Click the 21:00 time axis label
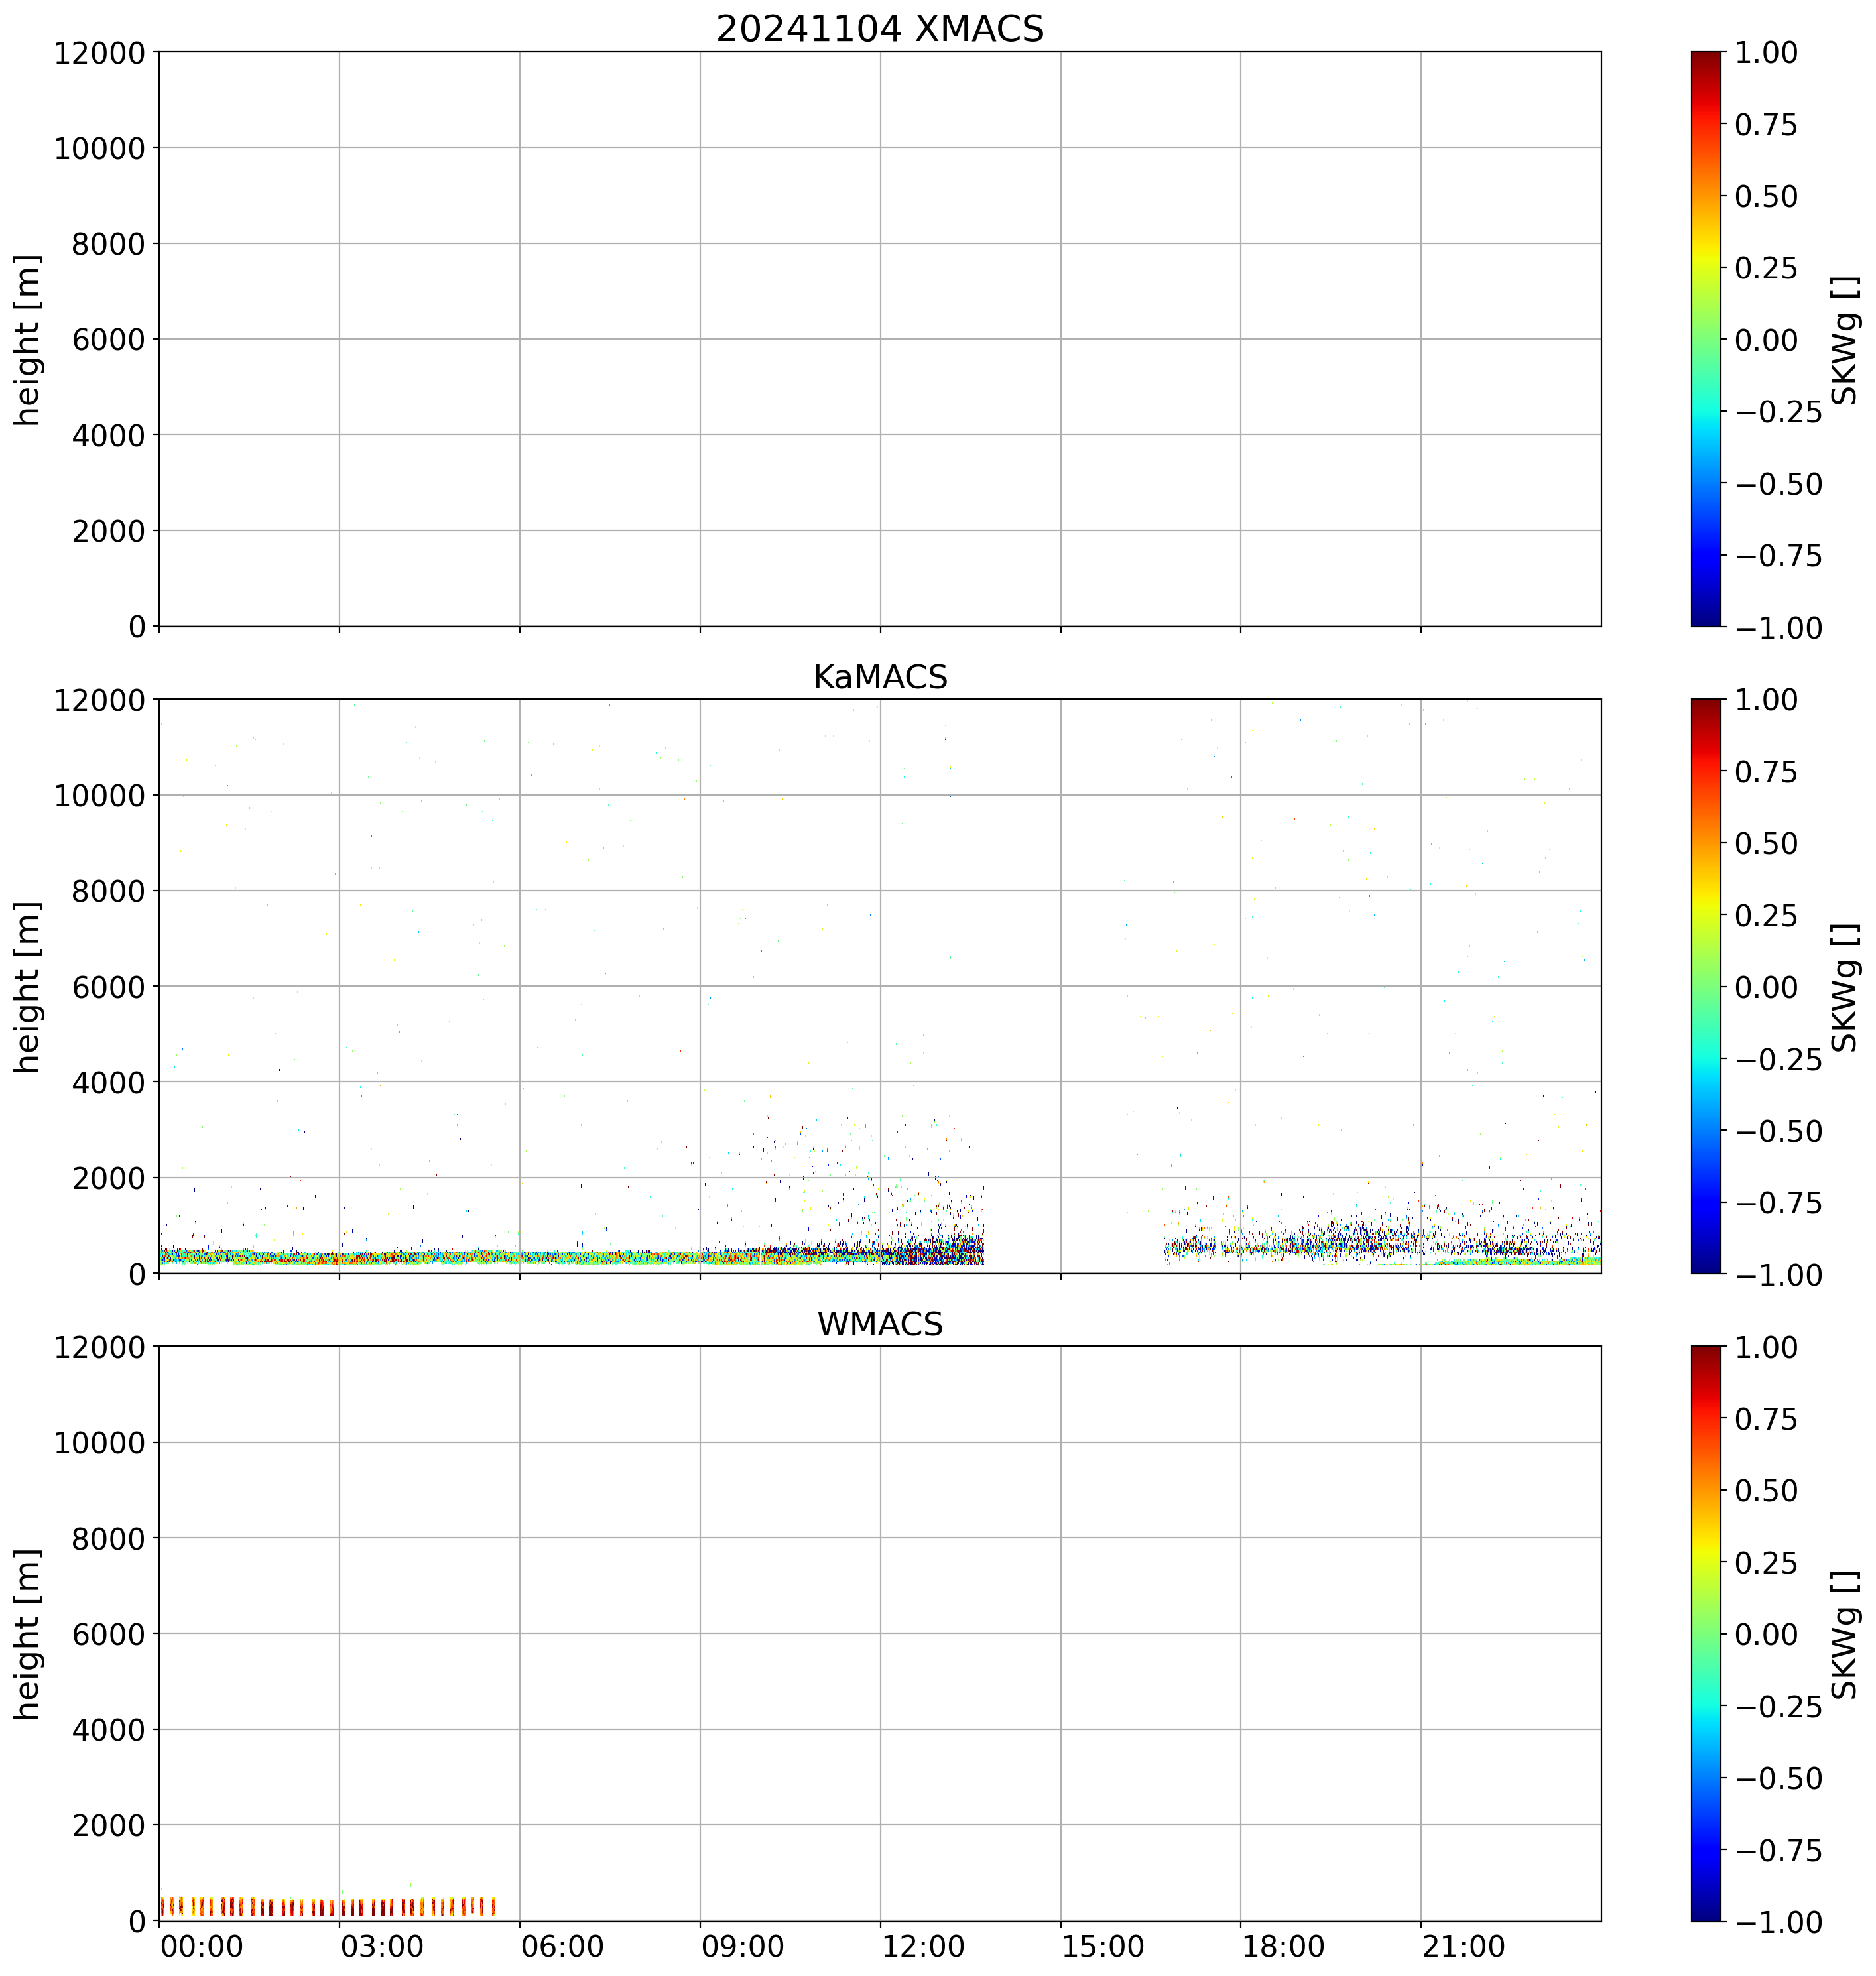1876x1976 pixels. (1464, 1947)
